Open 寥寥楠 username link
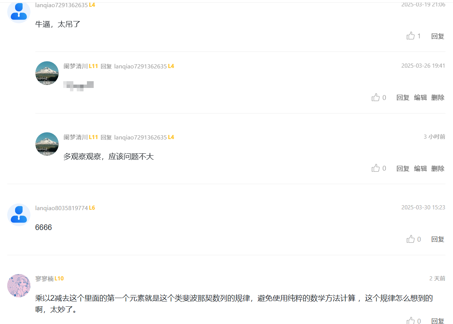The image size is (453, 324). [x=44, y=279]
